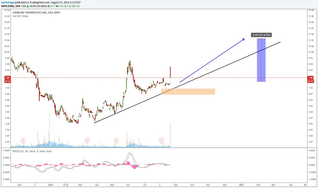
Task: Click the 7.85 price tag on right axis
Action: coord(310,78)
